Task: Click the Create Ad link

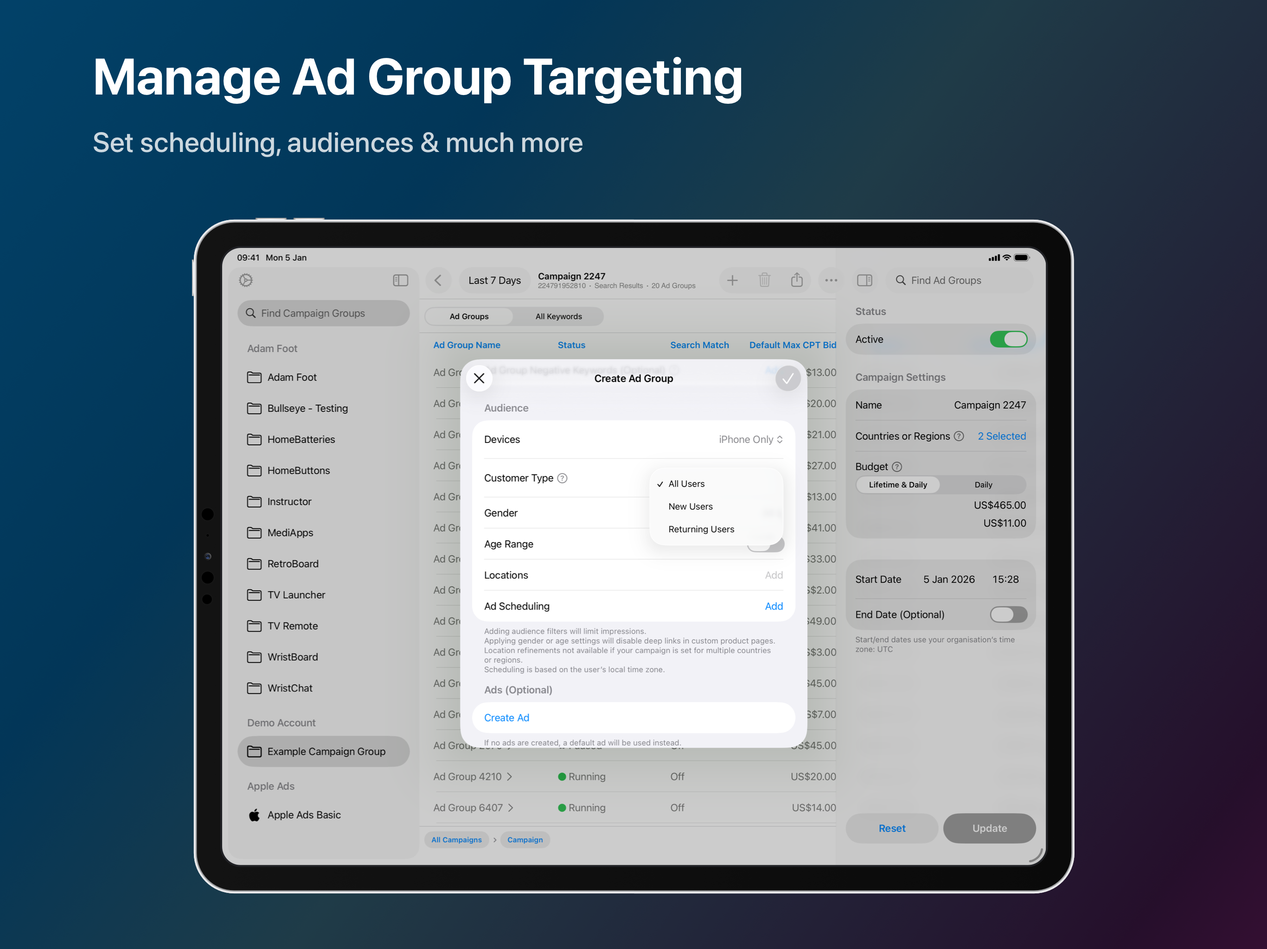Action: (x=506, y=717)
